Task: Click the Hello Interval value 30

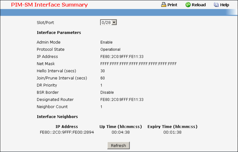Action: point(103,71)
